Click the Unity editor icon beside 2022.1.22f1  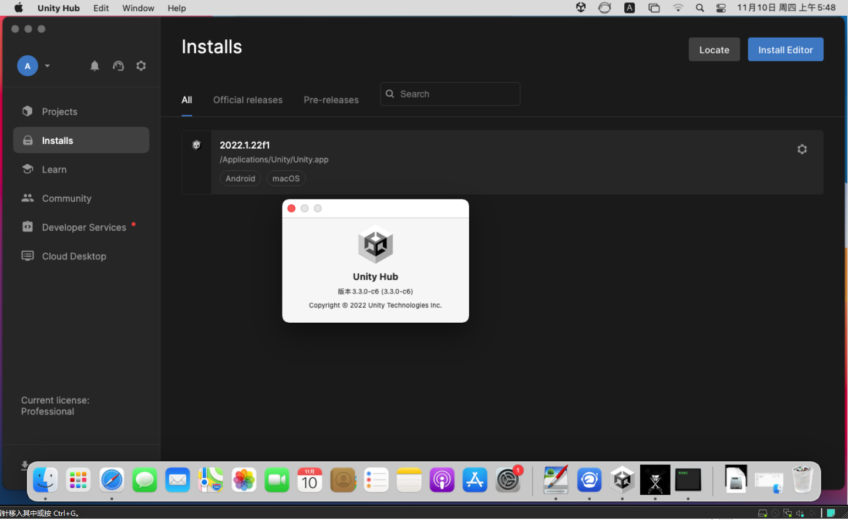coord(197,145)
